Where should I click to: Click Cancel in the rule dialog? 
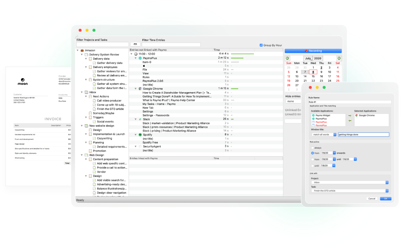pos(371,199)
